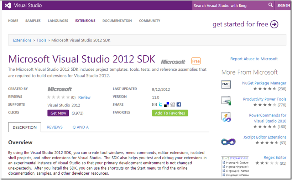The width and height of the screenshot is (292, 180).
Task: Share on Twitter icon
Action: [x=161, y=105]
